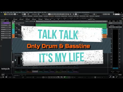Expand the Sends inspector section
Image resolution: width=123 pixels, height=92 pixels.
[x=6, y=33]
